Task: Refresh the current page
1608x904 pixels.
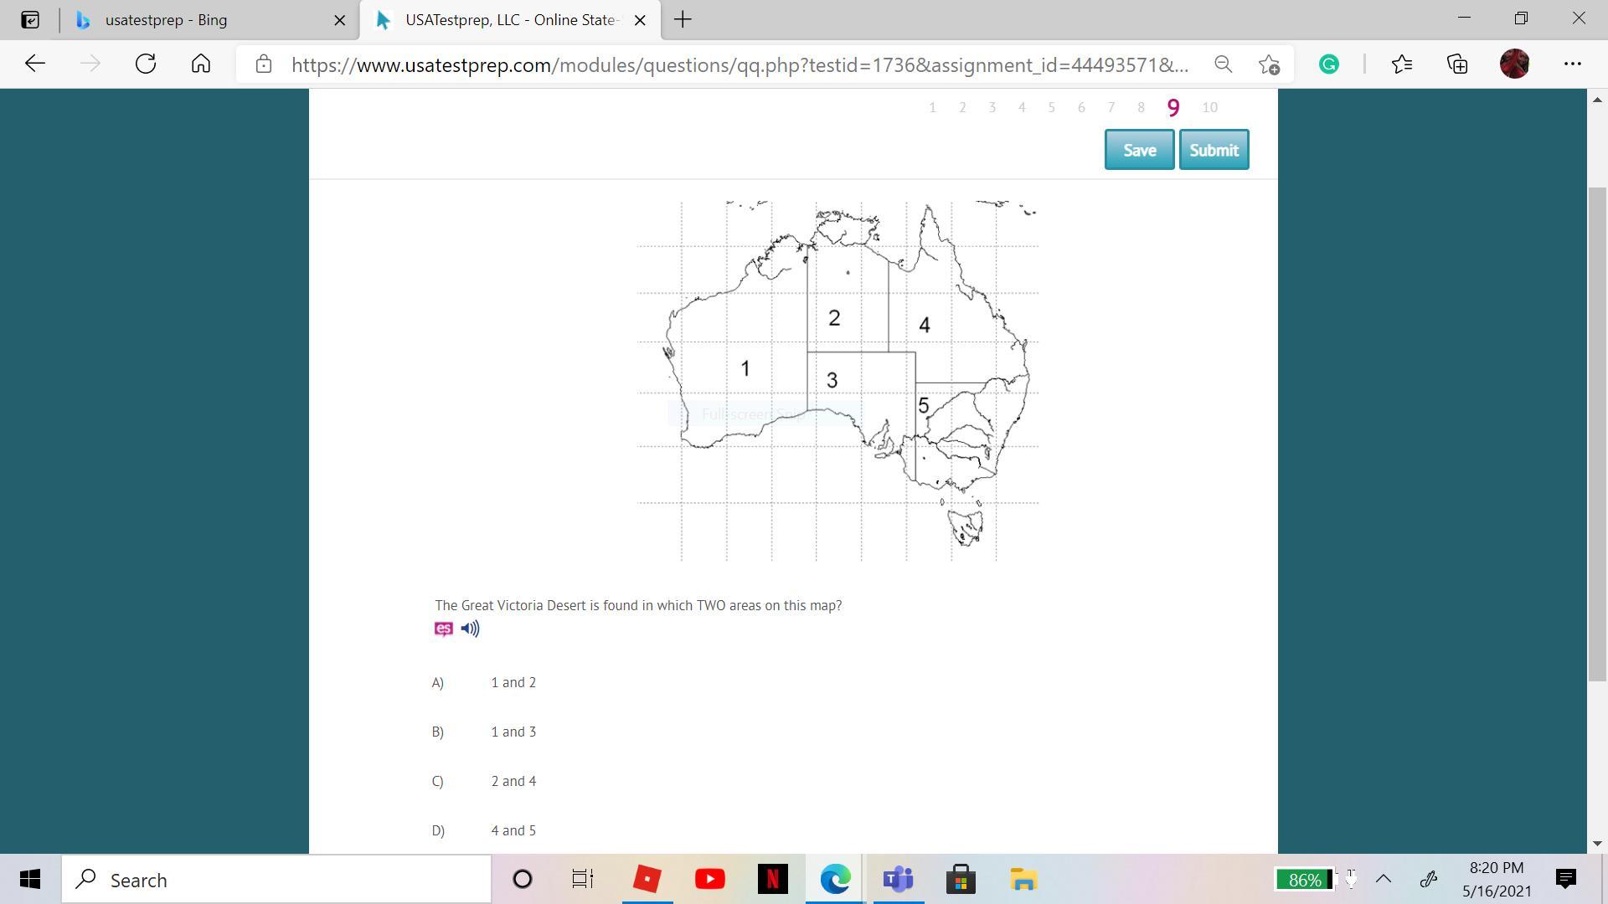Action: (x=146, y=64)
